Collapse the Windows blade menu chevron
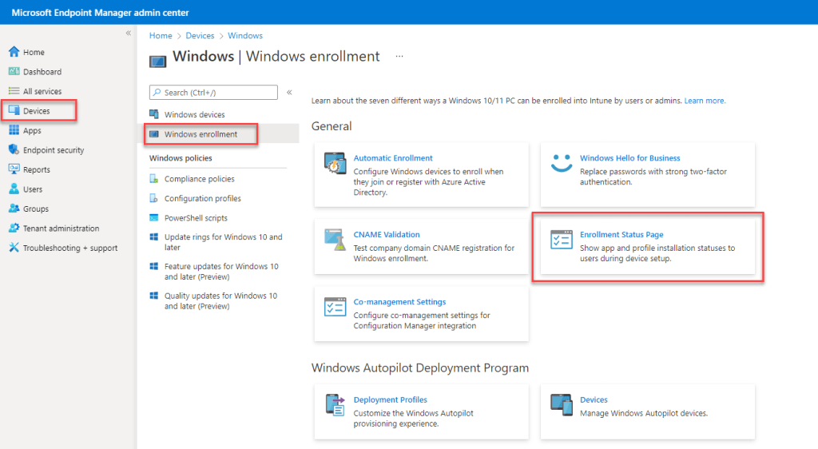This screenshot has width=818, height=449. [x=289, y=93]
